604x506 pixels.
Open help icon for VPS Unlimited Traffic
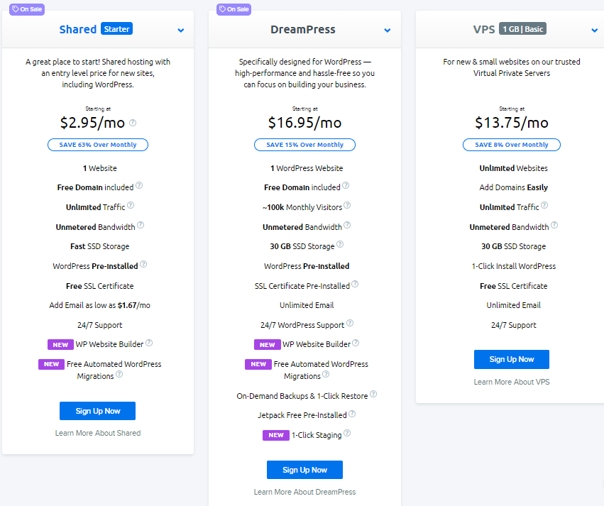pos(544,205)
